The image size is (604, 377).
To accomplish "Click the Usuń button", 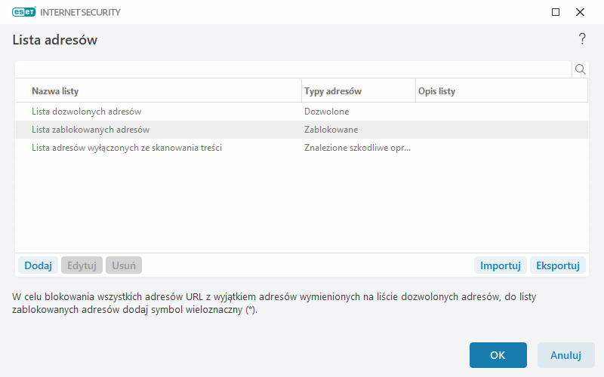I will (x=124, y=265).
